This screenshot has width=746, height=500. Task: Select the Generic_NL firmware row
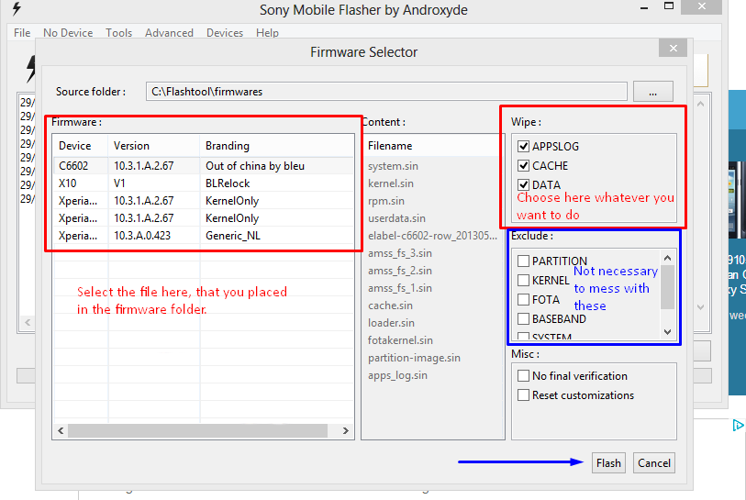(204, 236)
